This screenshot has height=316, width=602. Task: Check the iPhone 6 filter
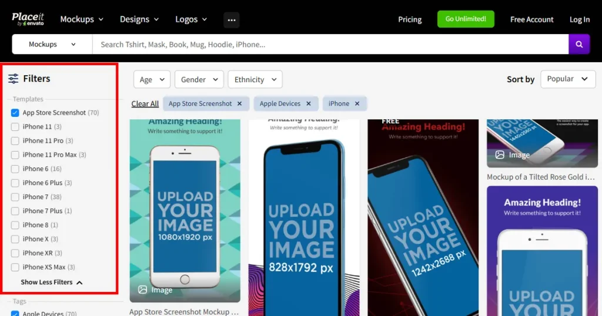coord(15,169)
